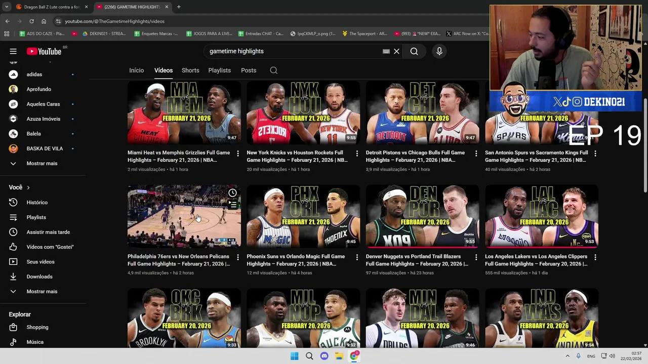The height and width of the screenshot is (364, 648).
Task: Open the Você section chevron
Action: [x=28, y=188]
